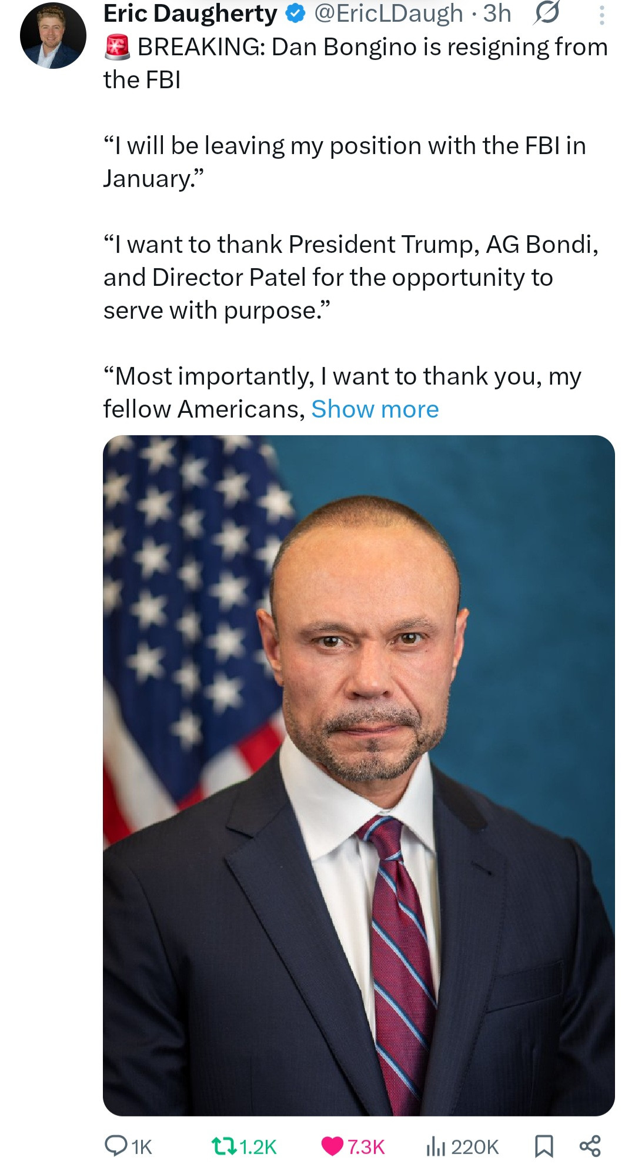Click the 1.2K reposts count
This screenshot has height=1167, width=635.
point(258,1146)
